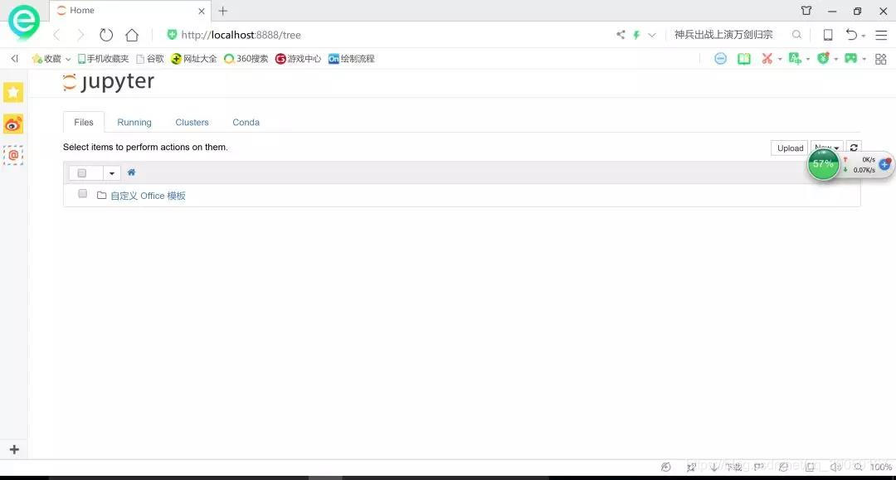Viewport: 896px width, 480px height.
Task: Tick the select-all checkbox in file header
Action: [81, 173]
